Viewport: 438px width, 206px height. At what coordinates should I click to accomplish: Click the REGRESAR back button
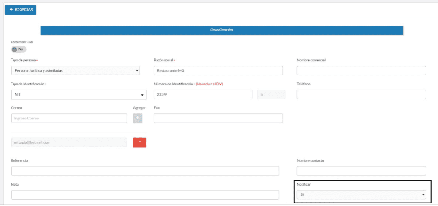click(21, 9)
